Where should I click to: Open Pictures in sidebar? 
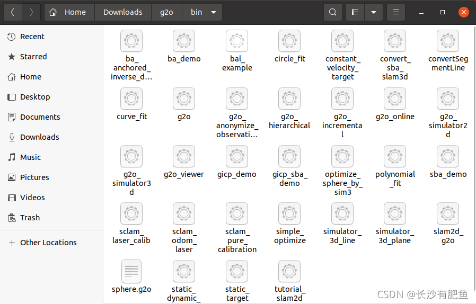(51, 177)
